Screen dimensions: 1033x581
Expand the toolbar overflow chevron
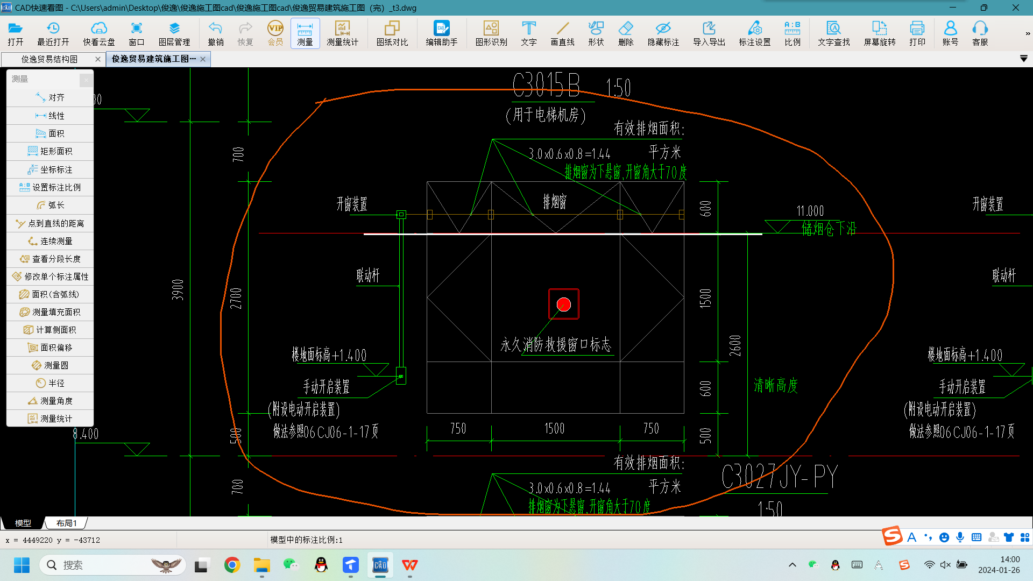[x=1028, y=33]
